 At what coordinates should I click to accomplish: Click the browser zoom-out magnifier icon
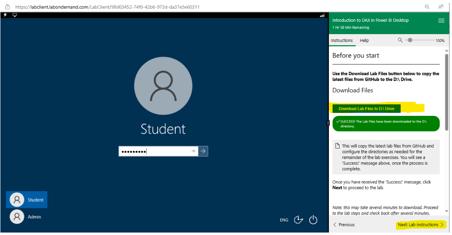(427, 7)
